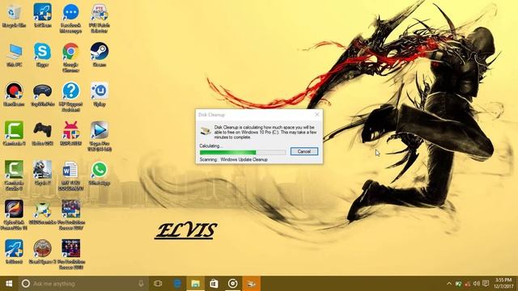The height and width of the screenshot is (291, 518).
Task: Open HP Support Assistant shortcut
Action: click(x=70, y=97)
